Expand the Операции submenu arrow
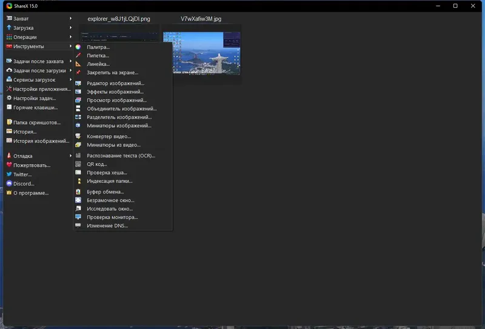485x329 pixels. point(70,37)
